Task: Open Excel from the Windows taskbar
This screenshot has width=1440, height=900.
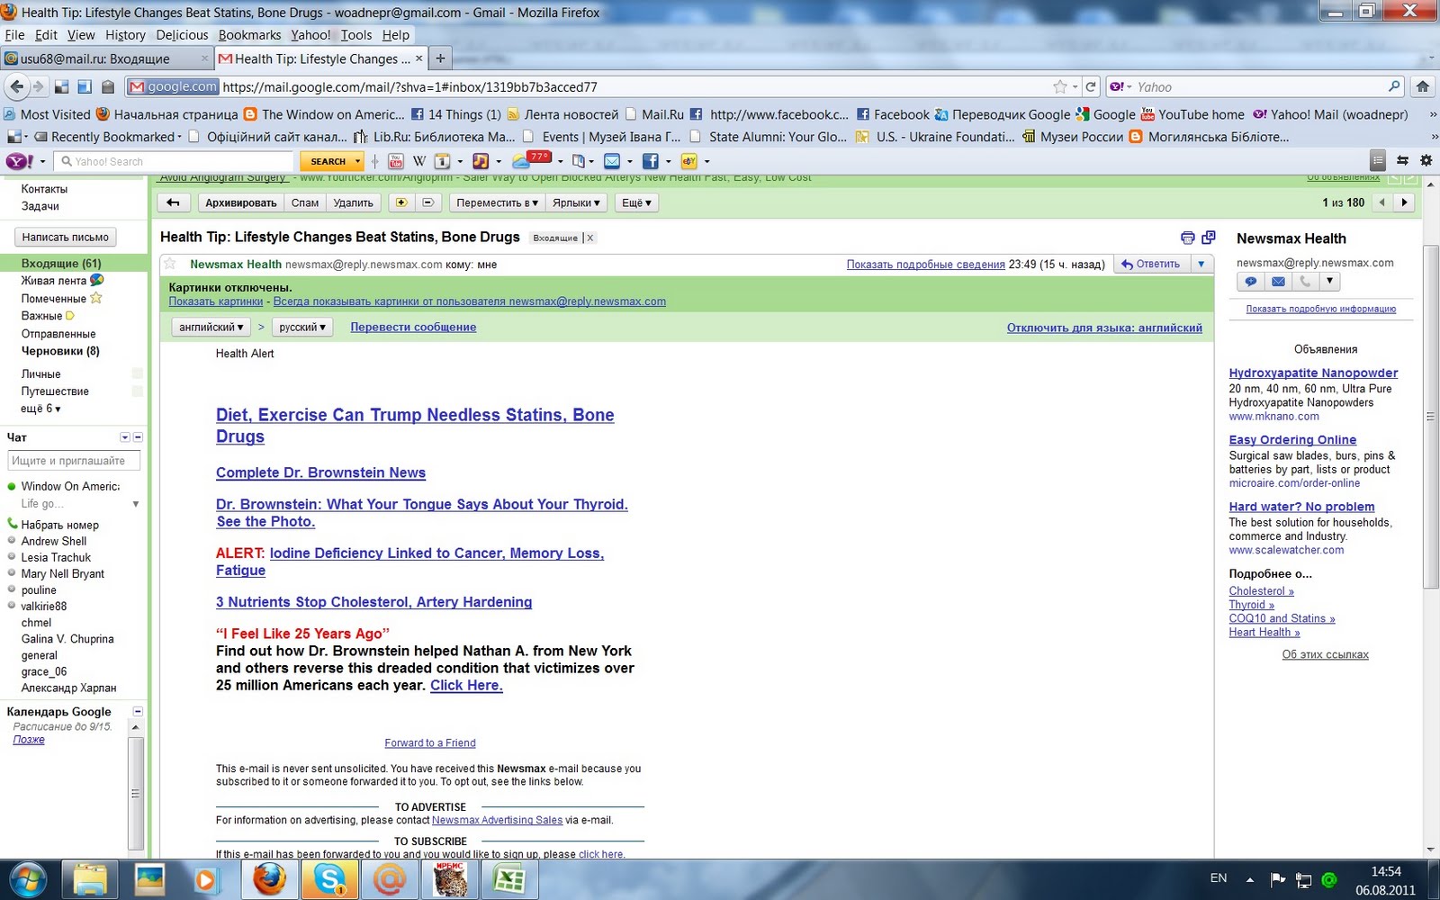Action: 509,879
